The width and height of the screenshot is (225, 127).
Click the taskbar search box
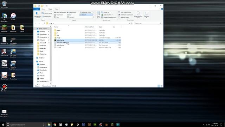(x=26, y=125)
